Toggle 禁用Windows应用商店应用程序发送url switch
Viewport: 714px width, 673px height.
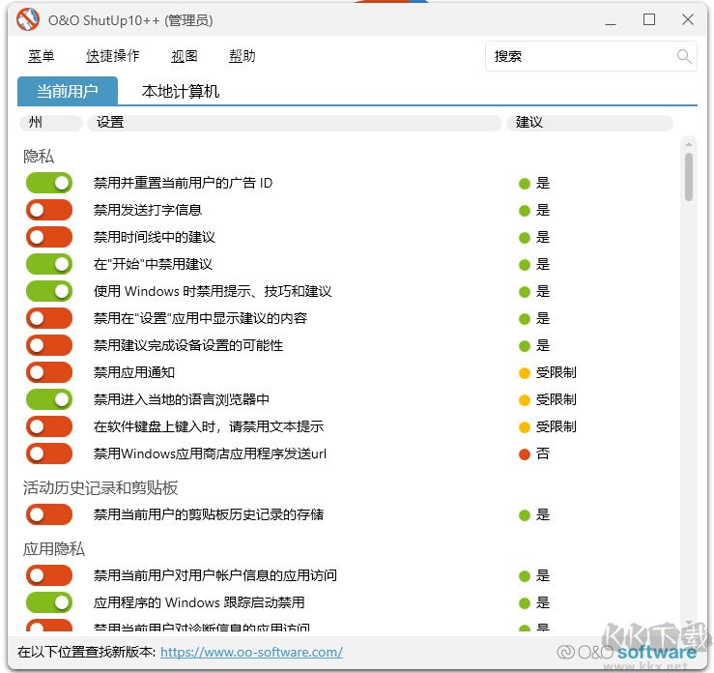pyautogui.click(x=49, y=454)
